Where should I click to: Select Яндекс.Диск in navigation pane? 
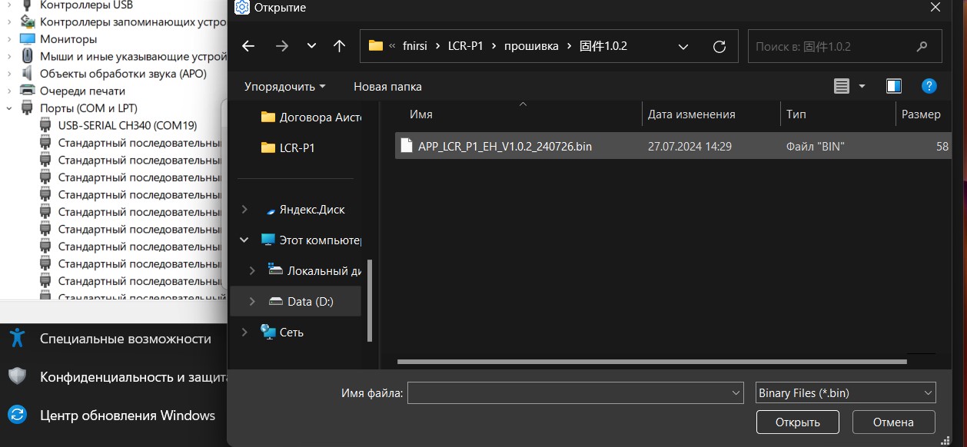312,210
